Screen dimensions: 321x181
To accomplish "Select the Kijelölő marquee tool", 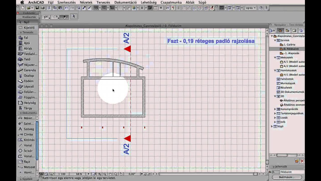I will tap(27, 28).
